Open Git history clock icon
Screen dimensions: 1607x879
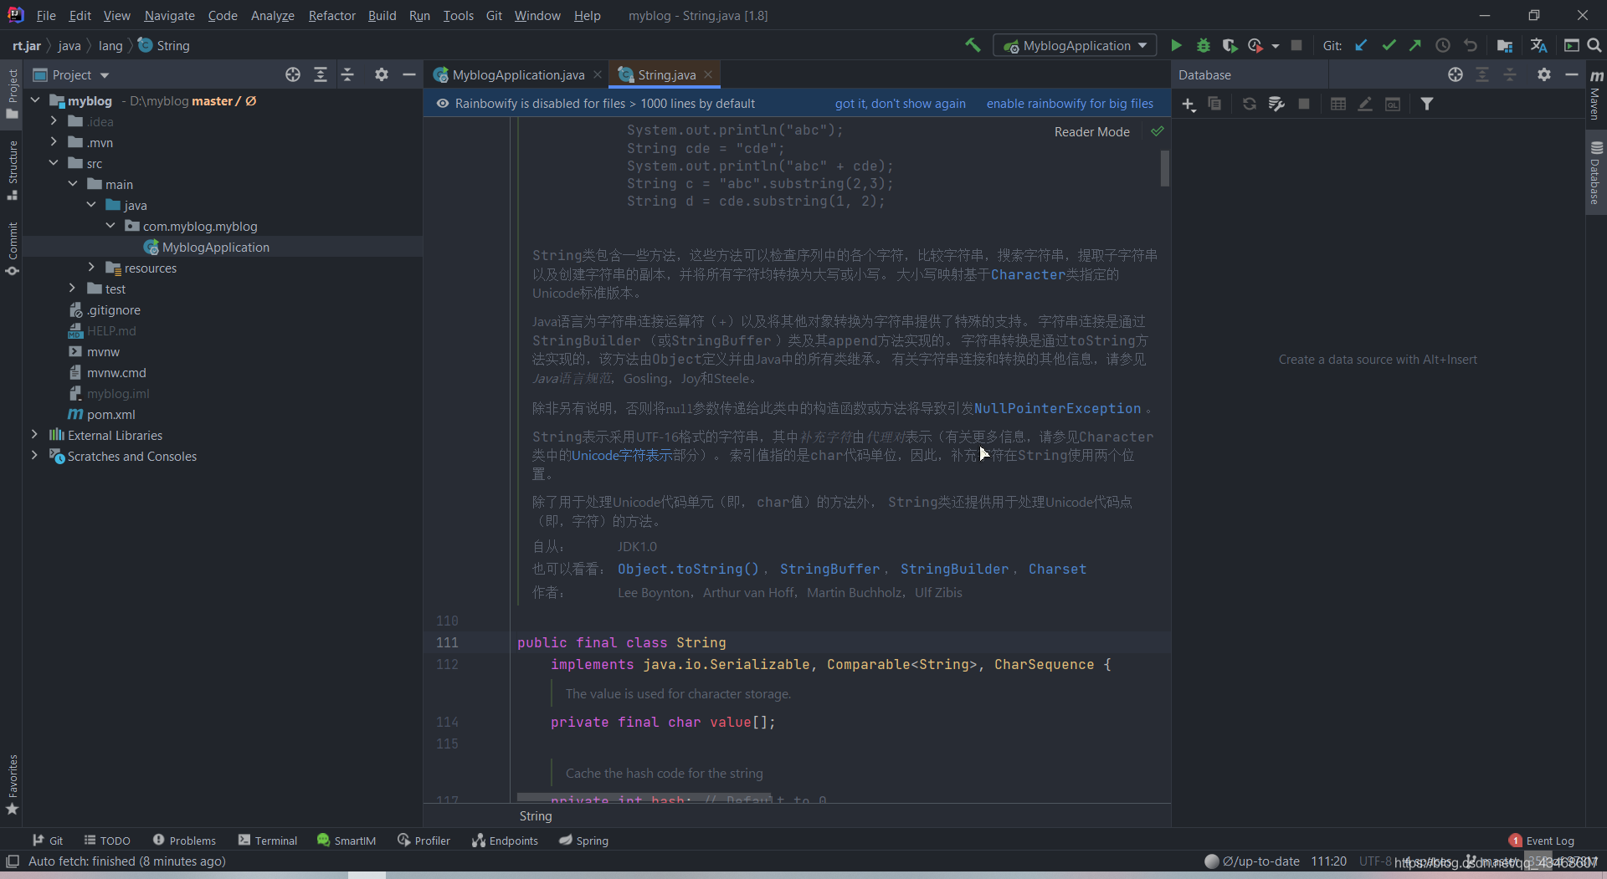pyautogui.click(x=1443, y=45)
